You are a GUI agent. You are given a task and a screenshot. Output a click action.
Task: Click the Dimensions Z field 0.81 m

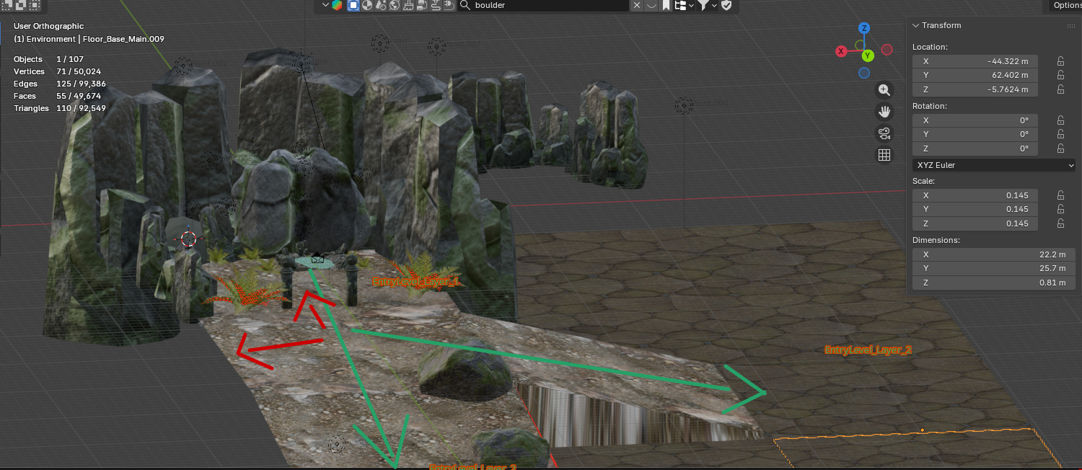[x=994, y=283]
